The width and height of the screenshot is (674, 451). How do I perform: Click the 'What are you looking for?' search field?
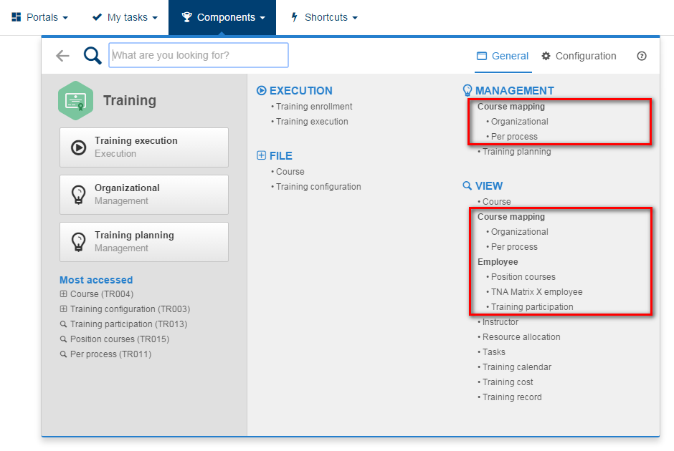[x=199, y=55]
